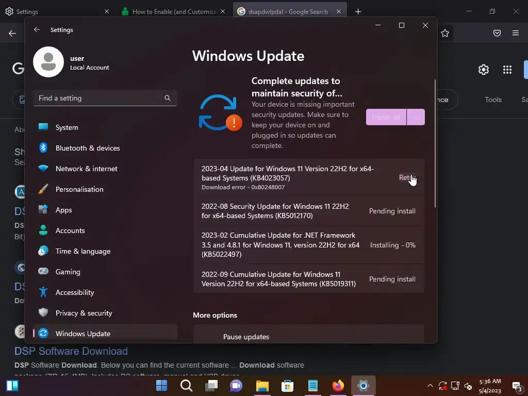The image size is (528, 396).
Task: Click the network status tray icon
Action: coord(456,386)
